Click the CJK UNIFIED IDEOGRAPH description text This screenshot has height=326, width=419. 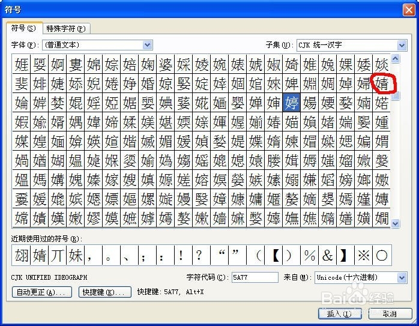pyautogui.click(x=49, y=277)
